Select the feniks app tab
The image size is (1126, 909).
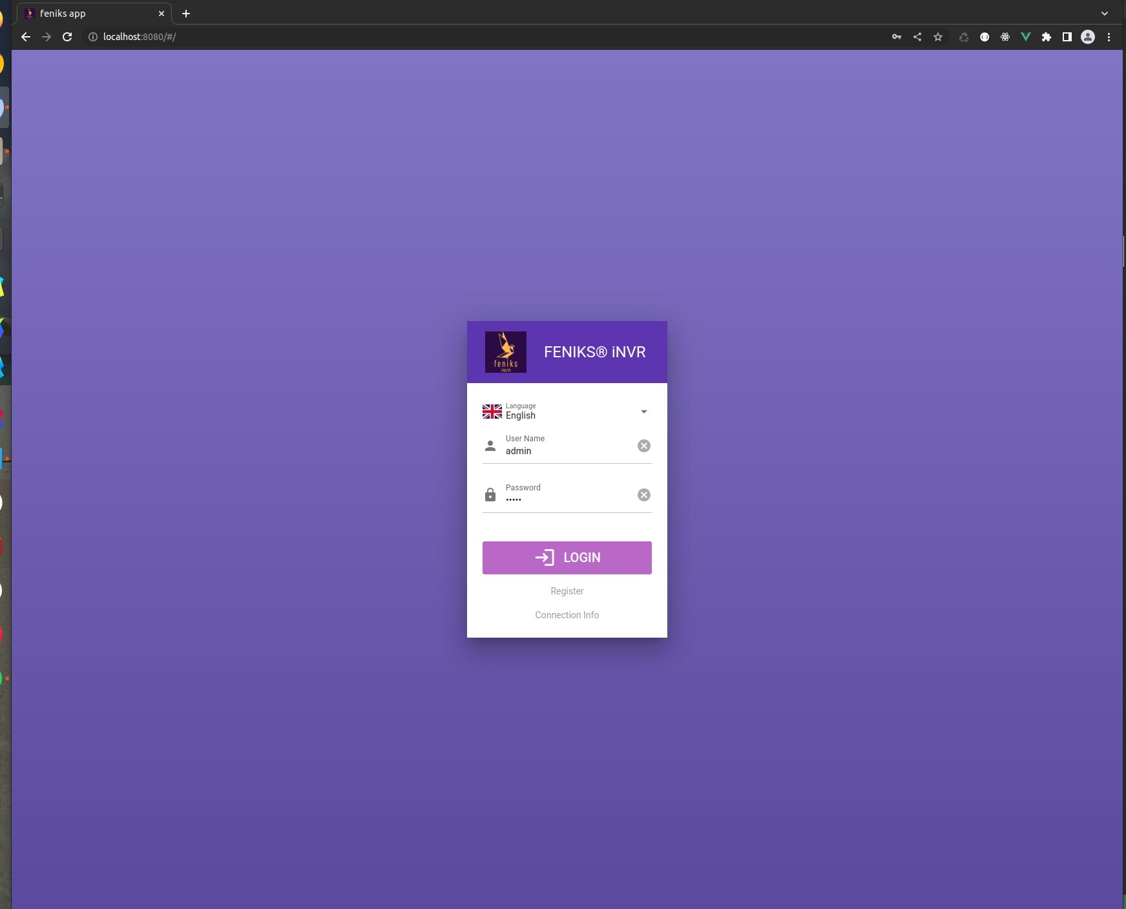tap(94, 13)
